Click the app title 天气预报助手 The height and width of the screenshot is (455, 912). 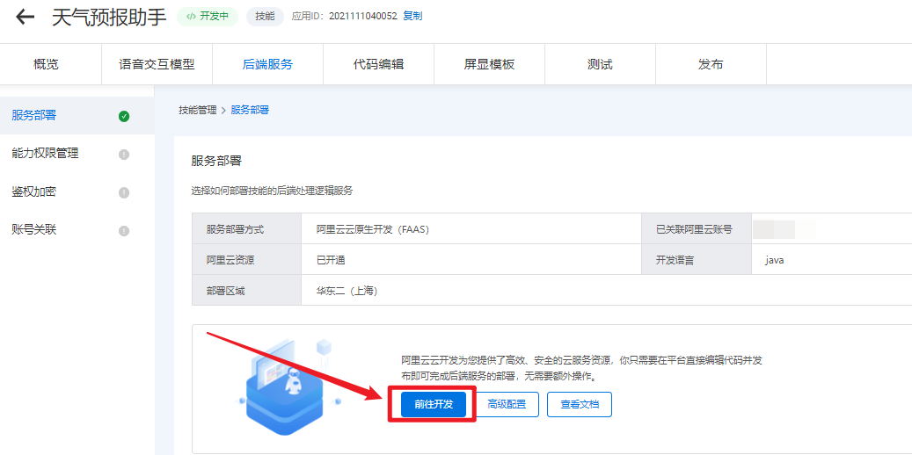point(109,17)
